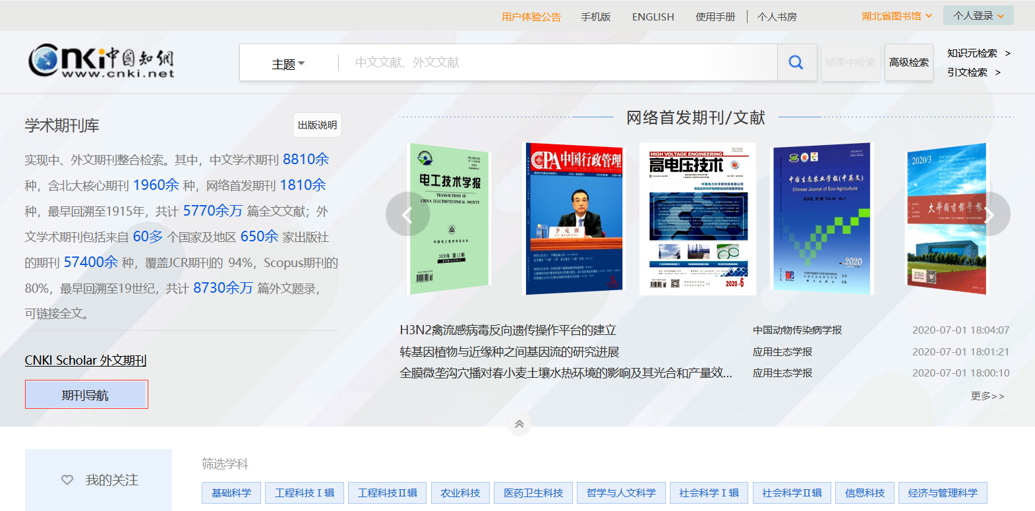1035x511 pixels.
Task: Filter by 医药卫生科技 subject
Action: (x=533, y=493)
